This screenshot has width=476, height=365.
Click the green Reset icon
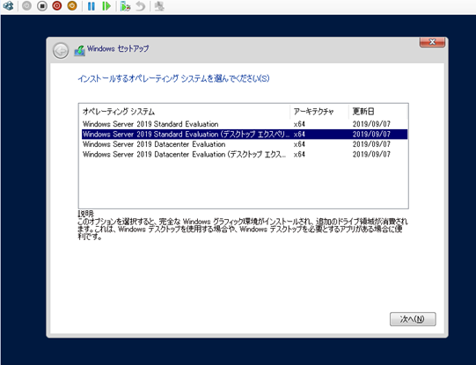coord(106,6)
